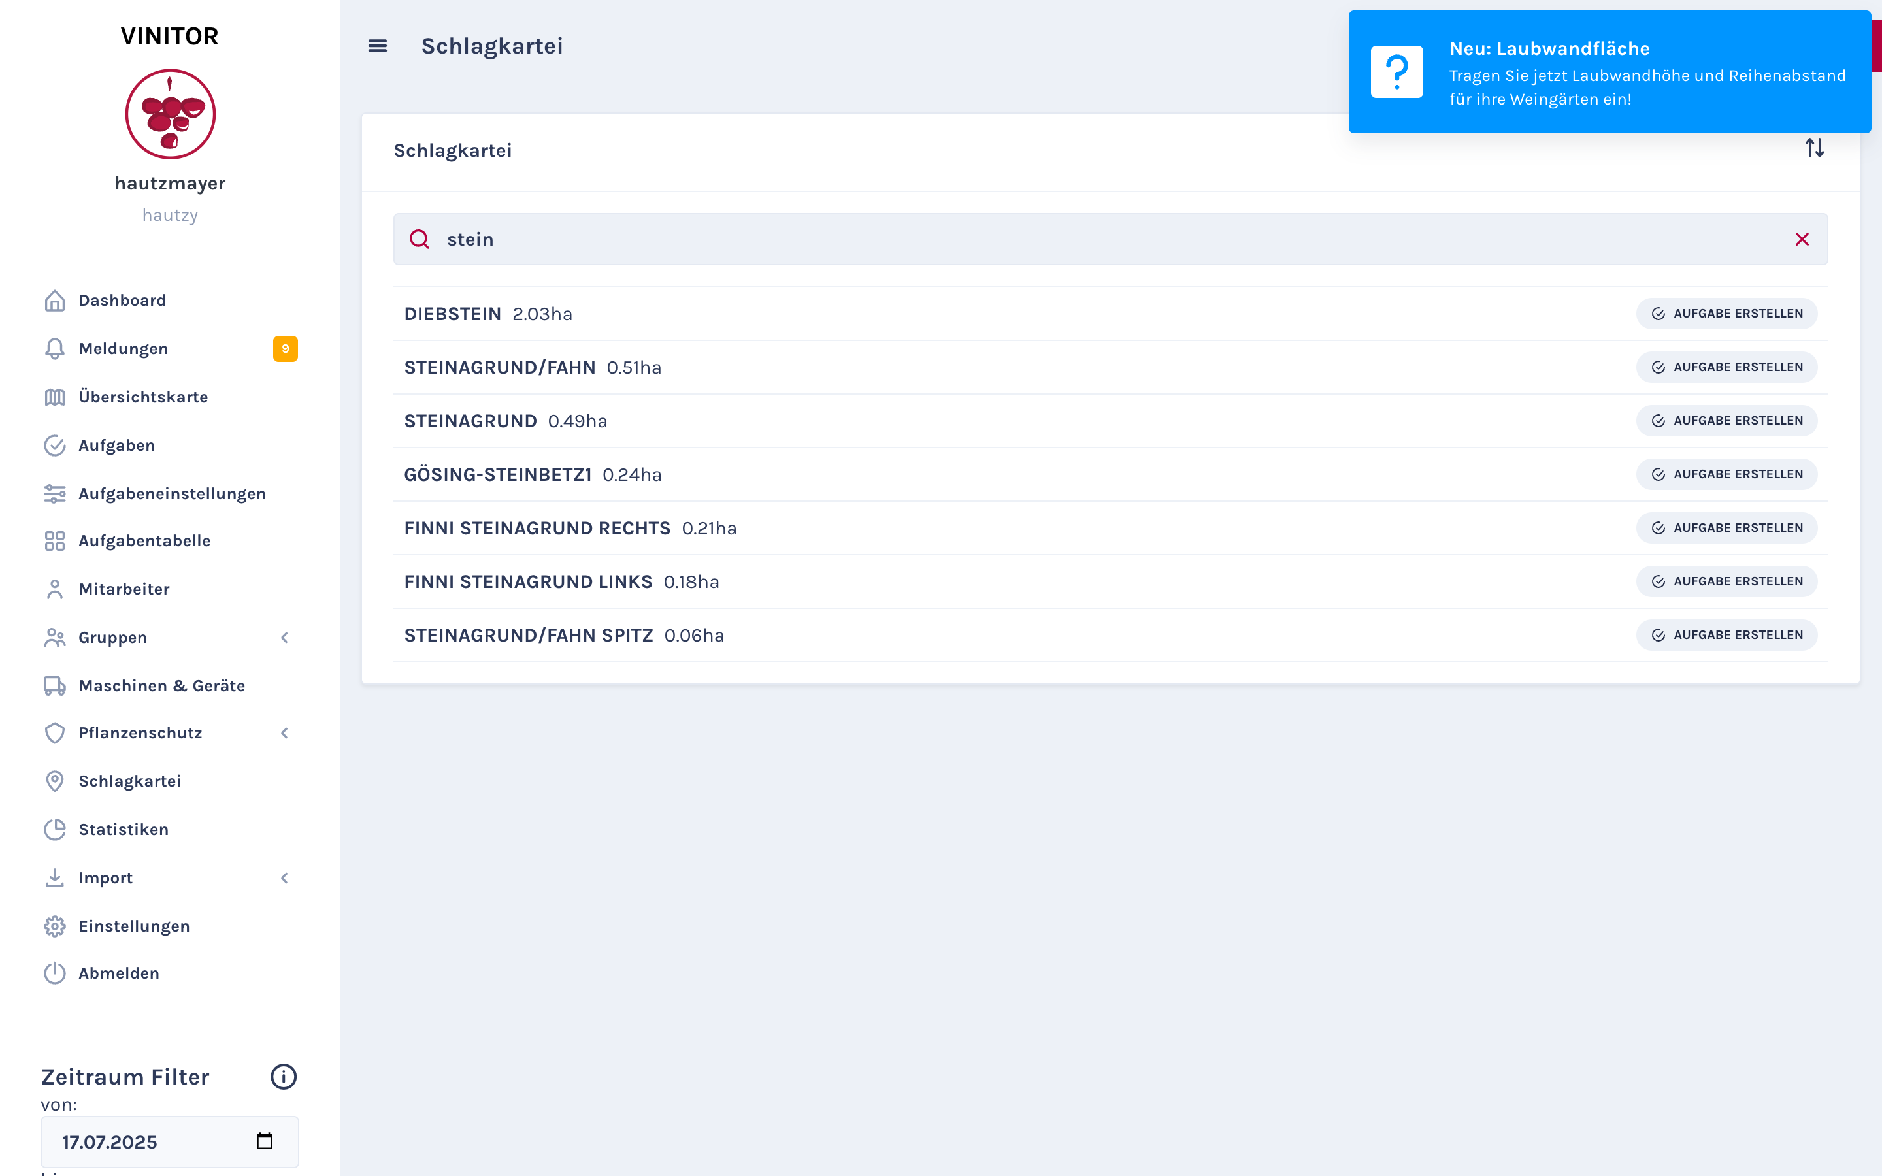Open Meldungen in the sidebar
Screen dimensions: 1882x1176
[x=123, y=348]
